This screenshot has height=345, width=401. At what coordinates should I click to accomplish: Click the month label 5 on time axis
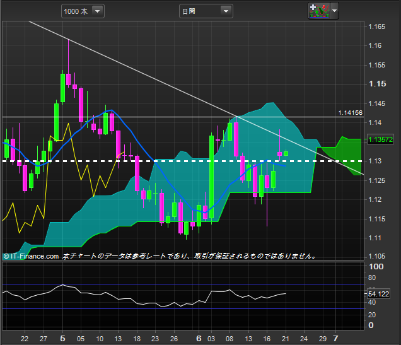(62, 339)
